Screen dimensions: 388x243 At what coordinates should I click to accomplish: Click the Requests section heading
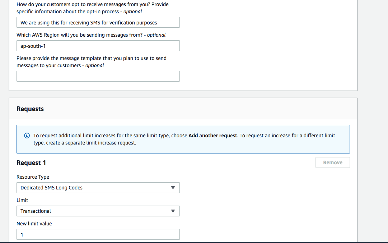[30, 109]
